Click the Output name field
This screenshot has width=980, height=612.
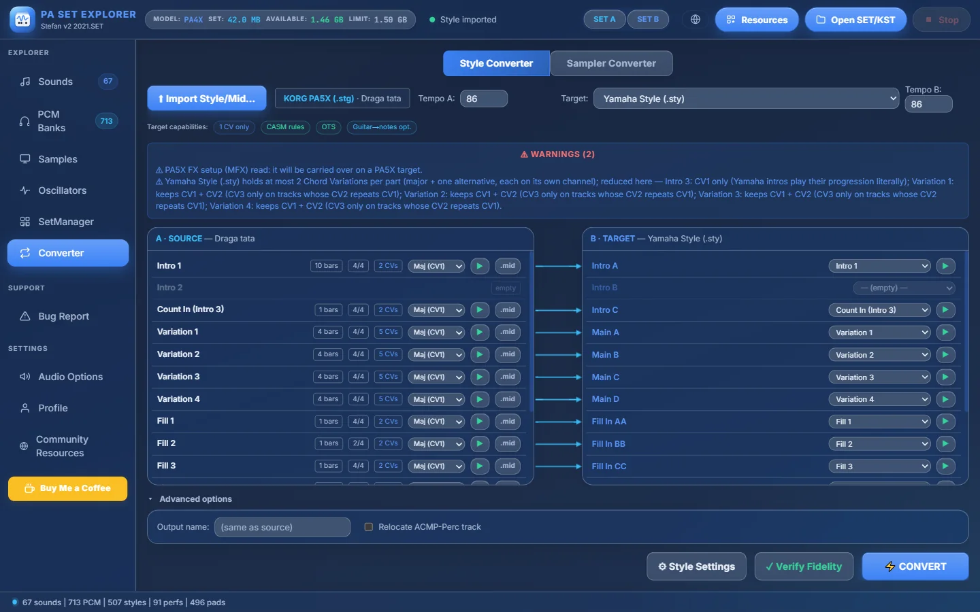(x=282, y=527)
